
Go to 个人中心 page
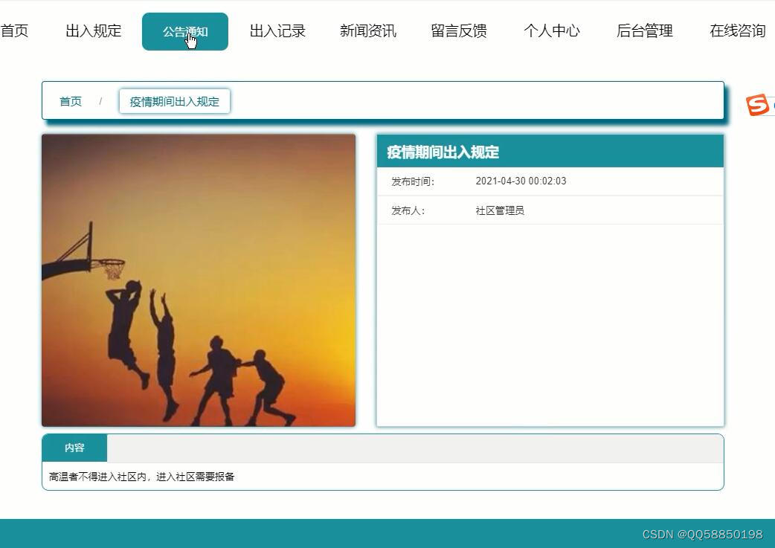pyautogui.click(x=552, y=30)
